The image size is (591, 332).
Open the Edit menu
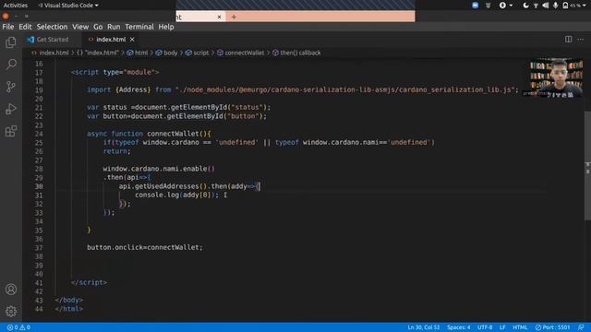(x=25, y=27)
